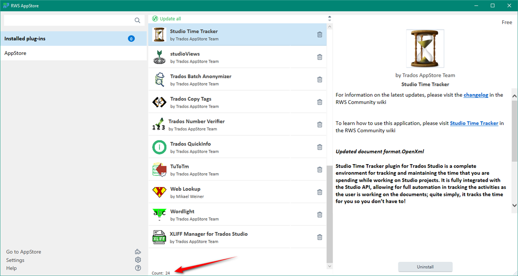The width and height of the screenshot is (518, 276).
Task: Open Settings via the gear icon
Action: click(138, 260)
